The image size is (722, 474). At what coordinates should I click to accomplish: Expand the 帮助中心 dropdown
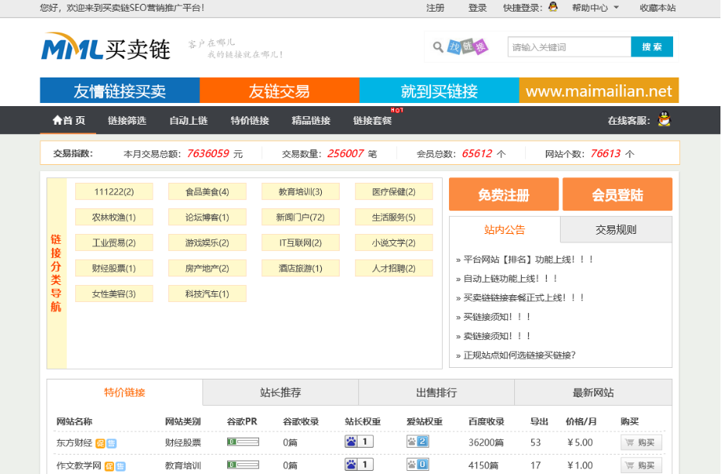click(x=595, y=8)
